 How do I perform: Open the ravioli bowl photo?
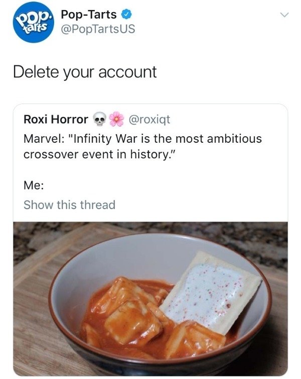pyautogui.click(x=150, y=299)
